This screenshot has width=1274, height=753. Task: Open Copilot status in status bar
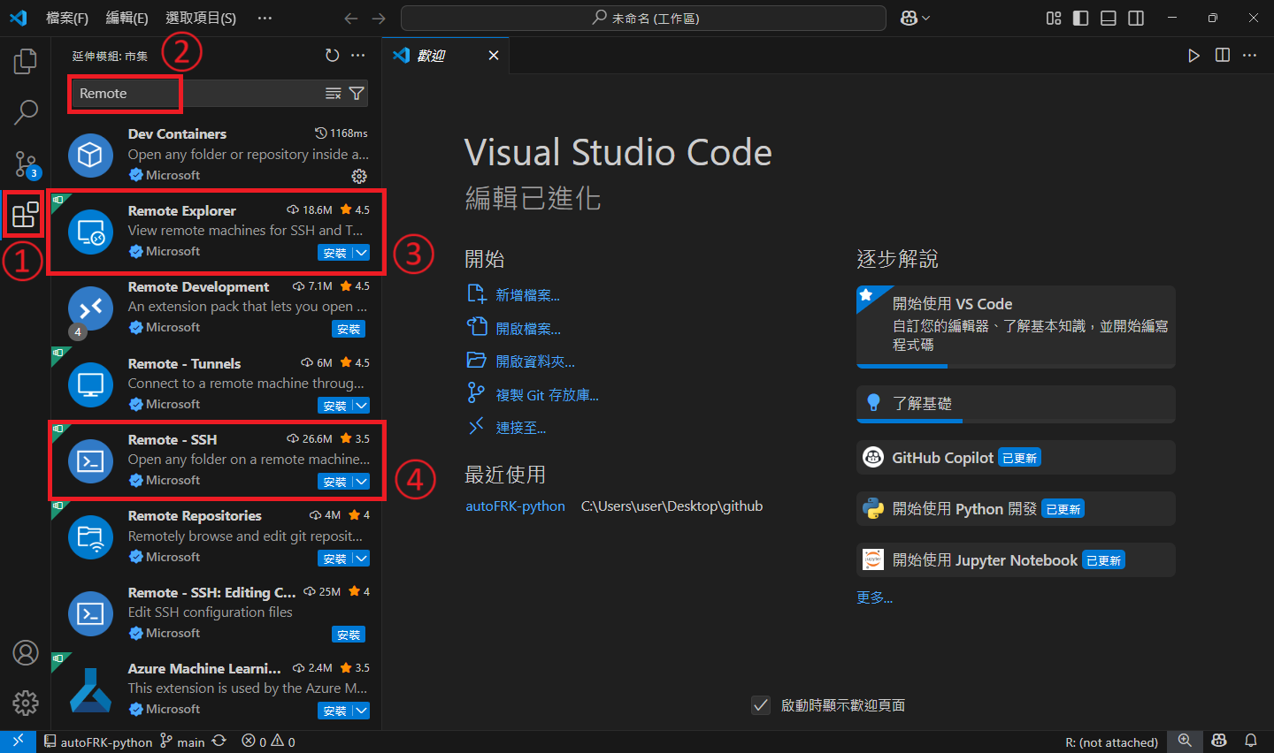1219,742
